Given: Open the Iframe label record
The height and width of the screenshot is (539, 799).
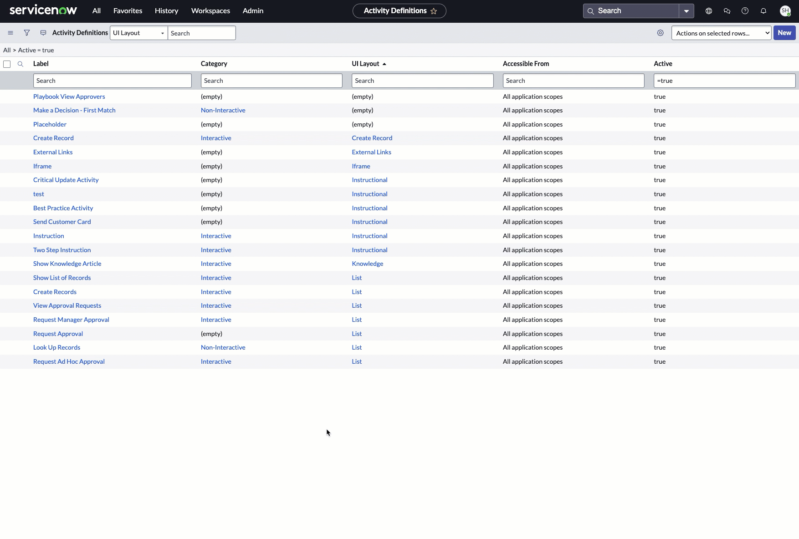Looking at the screenshot, I should [x=42, y=166].
